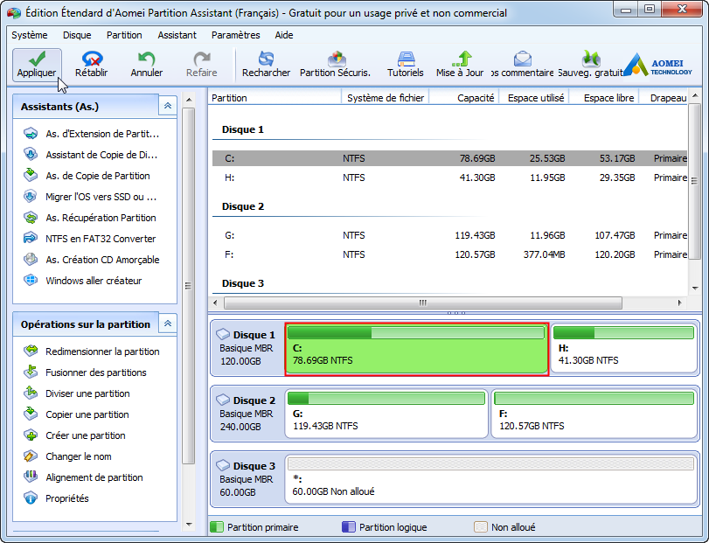This screenshot has width=709, height=543.
Task: Choose Redimensionner la partition operation
Action: 92,352
